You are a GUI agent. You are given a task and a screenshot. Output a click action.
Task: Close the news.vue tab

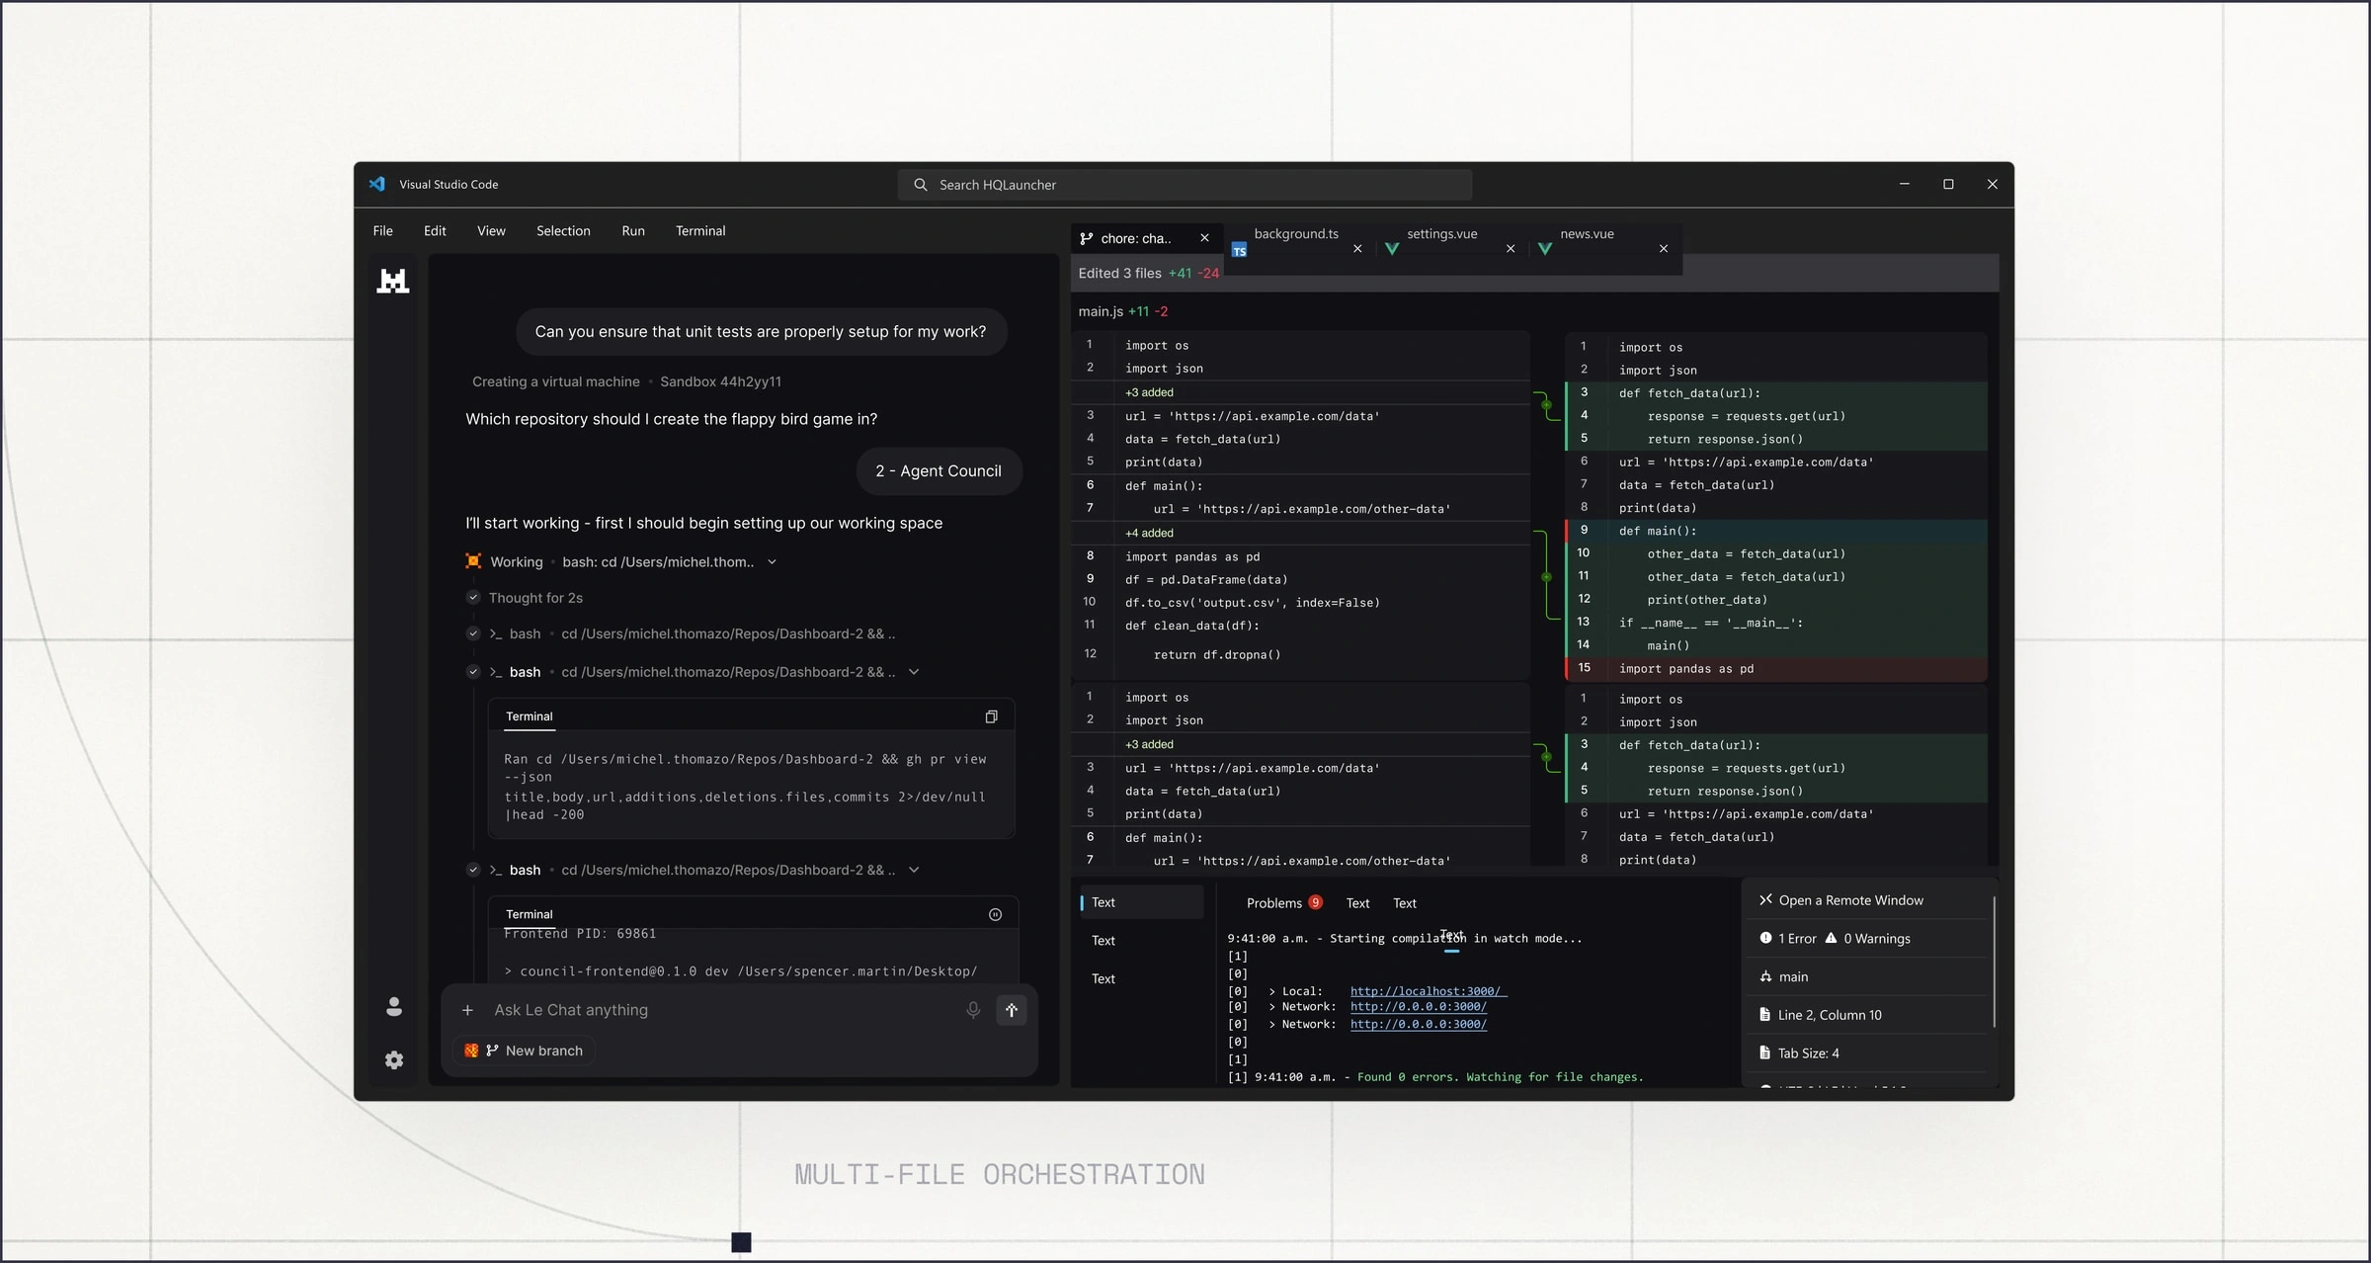1664,249
